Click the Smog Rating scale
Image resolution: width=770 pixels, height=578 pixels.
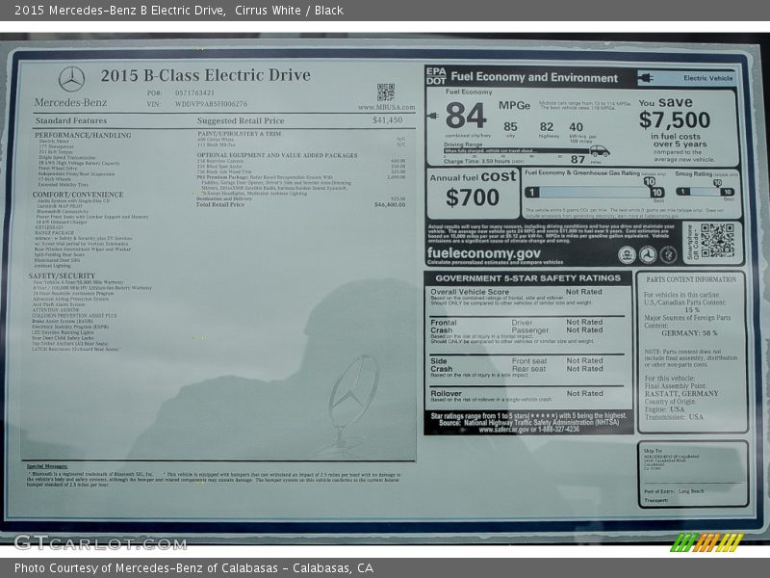(706, 192)
